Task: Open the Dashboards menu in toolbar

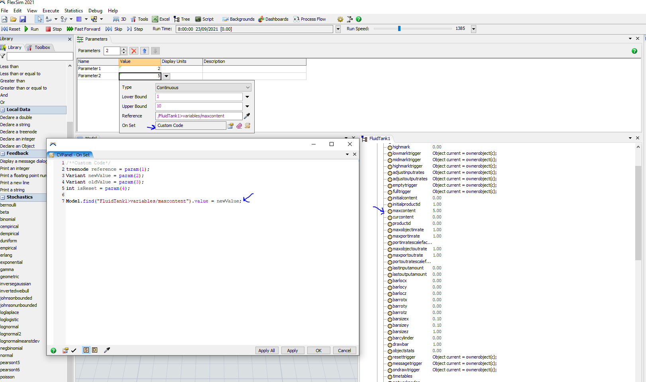Action: pos(273,19)
